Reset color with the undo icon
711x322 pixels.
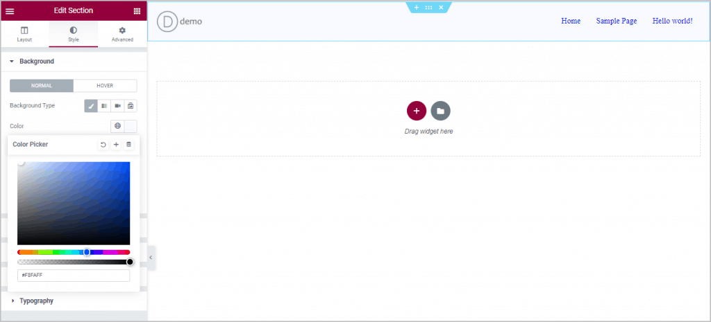click(x=103, y=145)
